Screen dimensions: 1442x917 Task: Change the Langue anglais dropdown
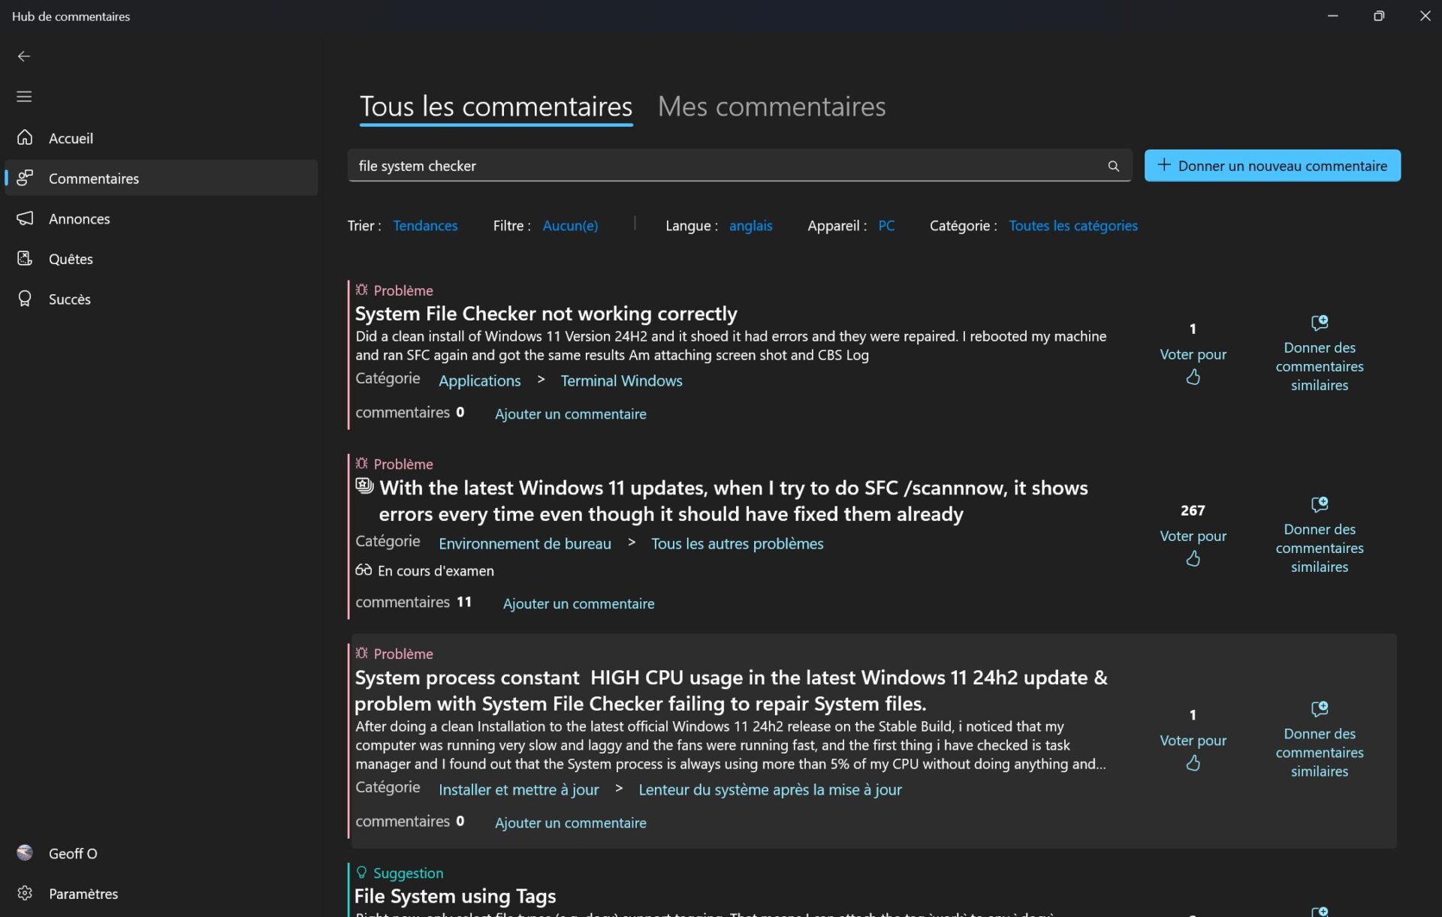point(750,226)
